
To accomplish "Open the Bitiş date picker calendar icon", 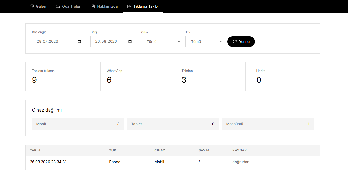I will tap(130, 41).
